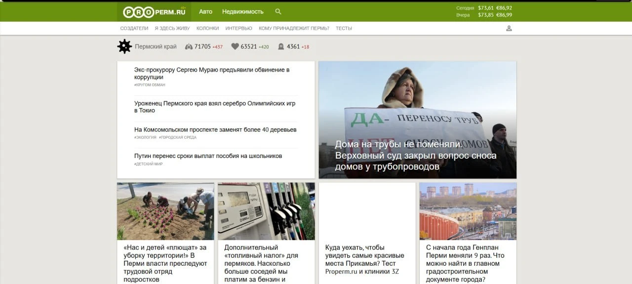This screenshot has height=284, width=632.
Task: Read news about ex-prosecutor Сергей Мурай
Action: click(x=212, y=73)
